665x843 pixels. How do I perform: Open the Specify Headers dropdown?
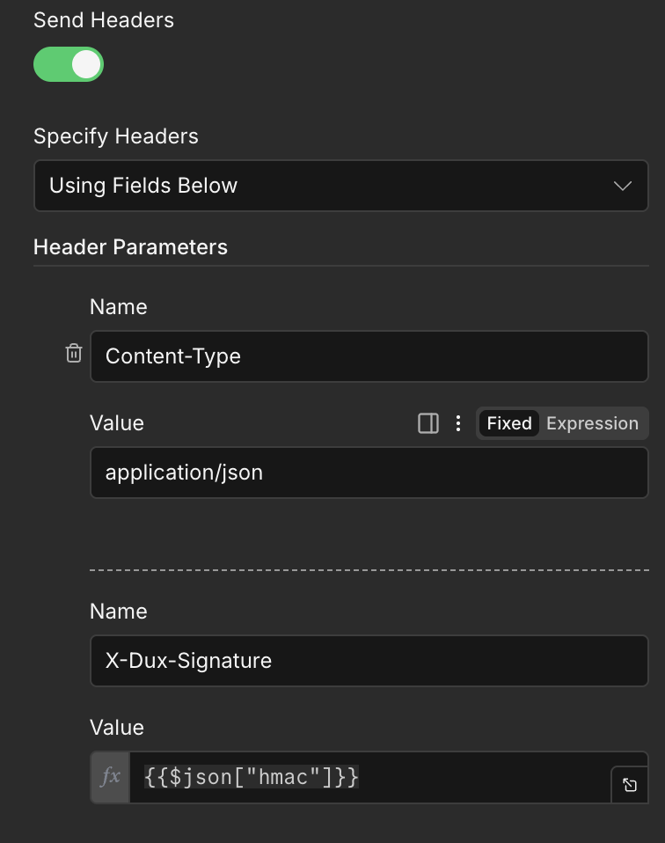[x=340, y=186]
